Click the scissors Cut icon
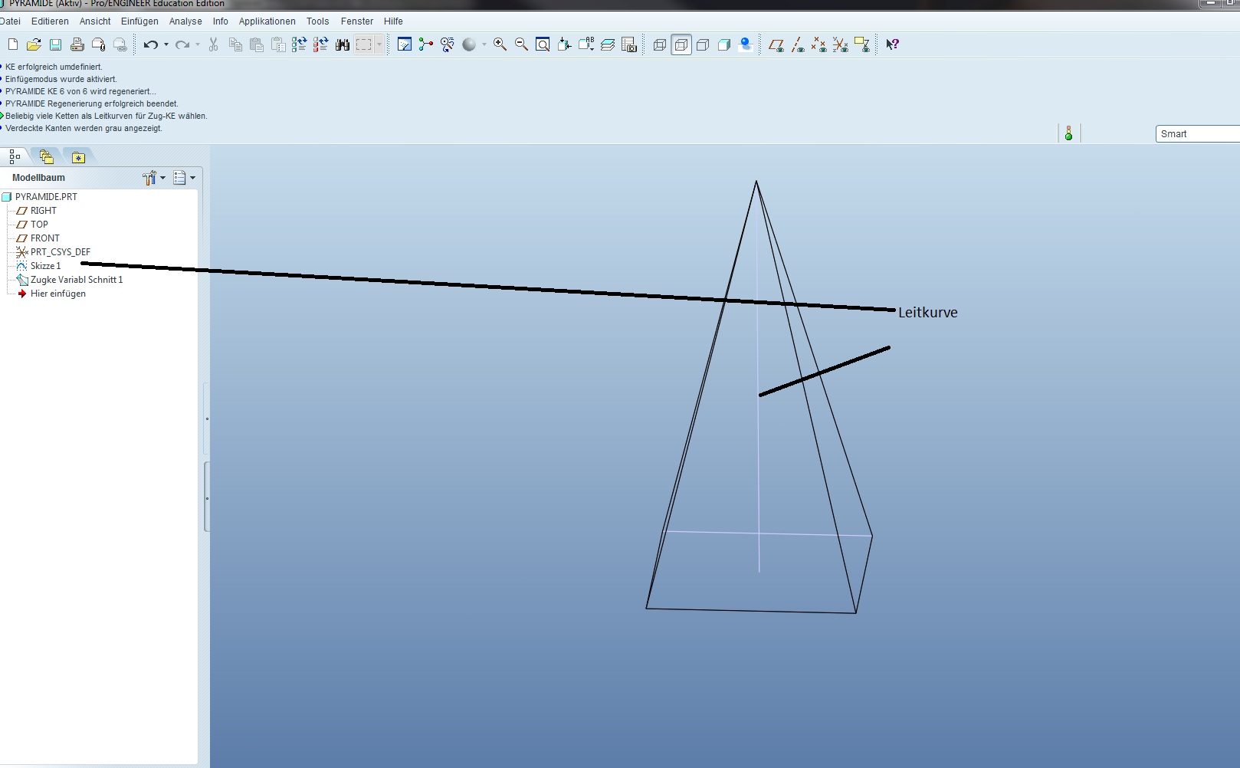The image size is (1240, 768). tap(214, 44)
